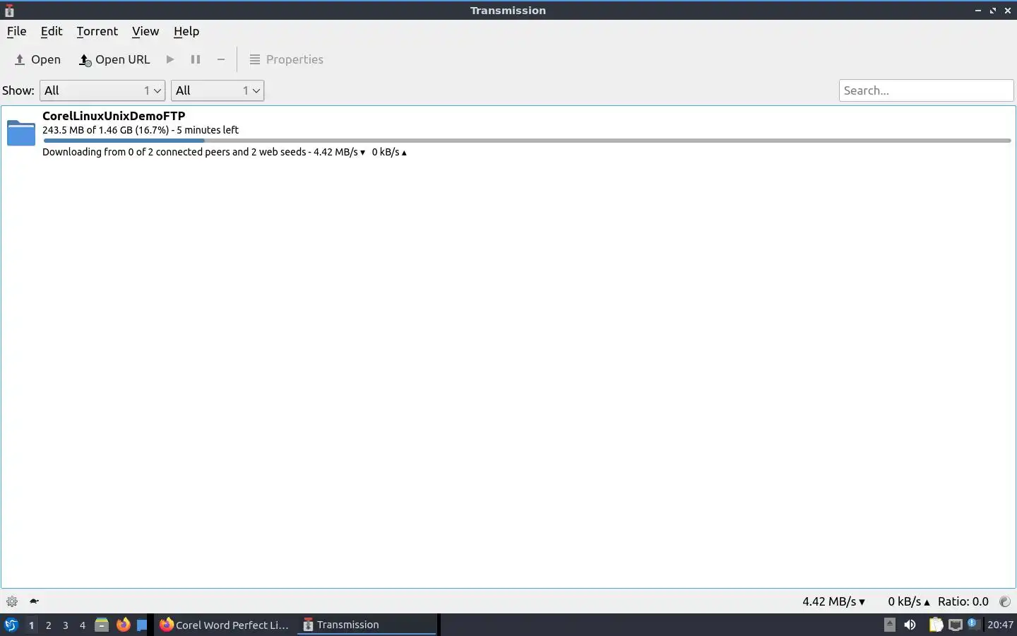The width and height of the screenshot is (1017, 636).
Task: Click the 0 kB/s upload speed in status bar
Action: coord(909,601)
